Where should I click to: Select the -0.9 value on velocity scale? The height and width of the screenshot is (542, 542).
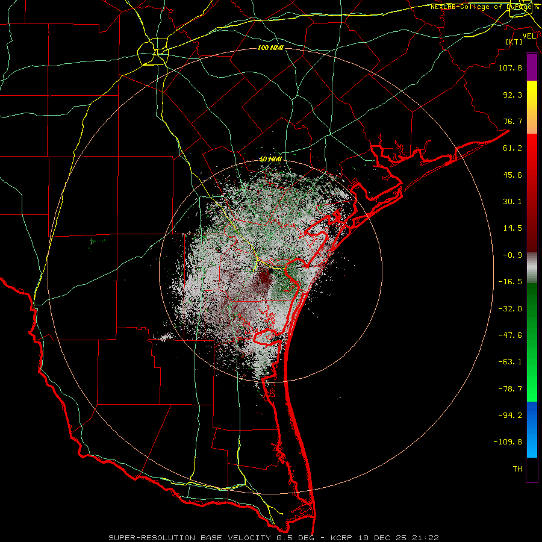pos(512,255)
